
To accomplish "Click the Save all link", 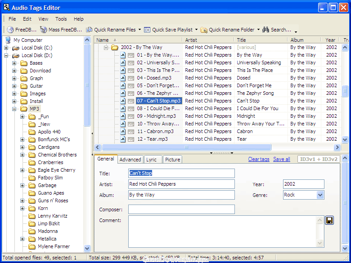I will (281, 159).
